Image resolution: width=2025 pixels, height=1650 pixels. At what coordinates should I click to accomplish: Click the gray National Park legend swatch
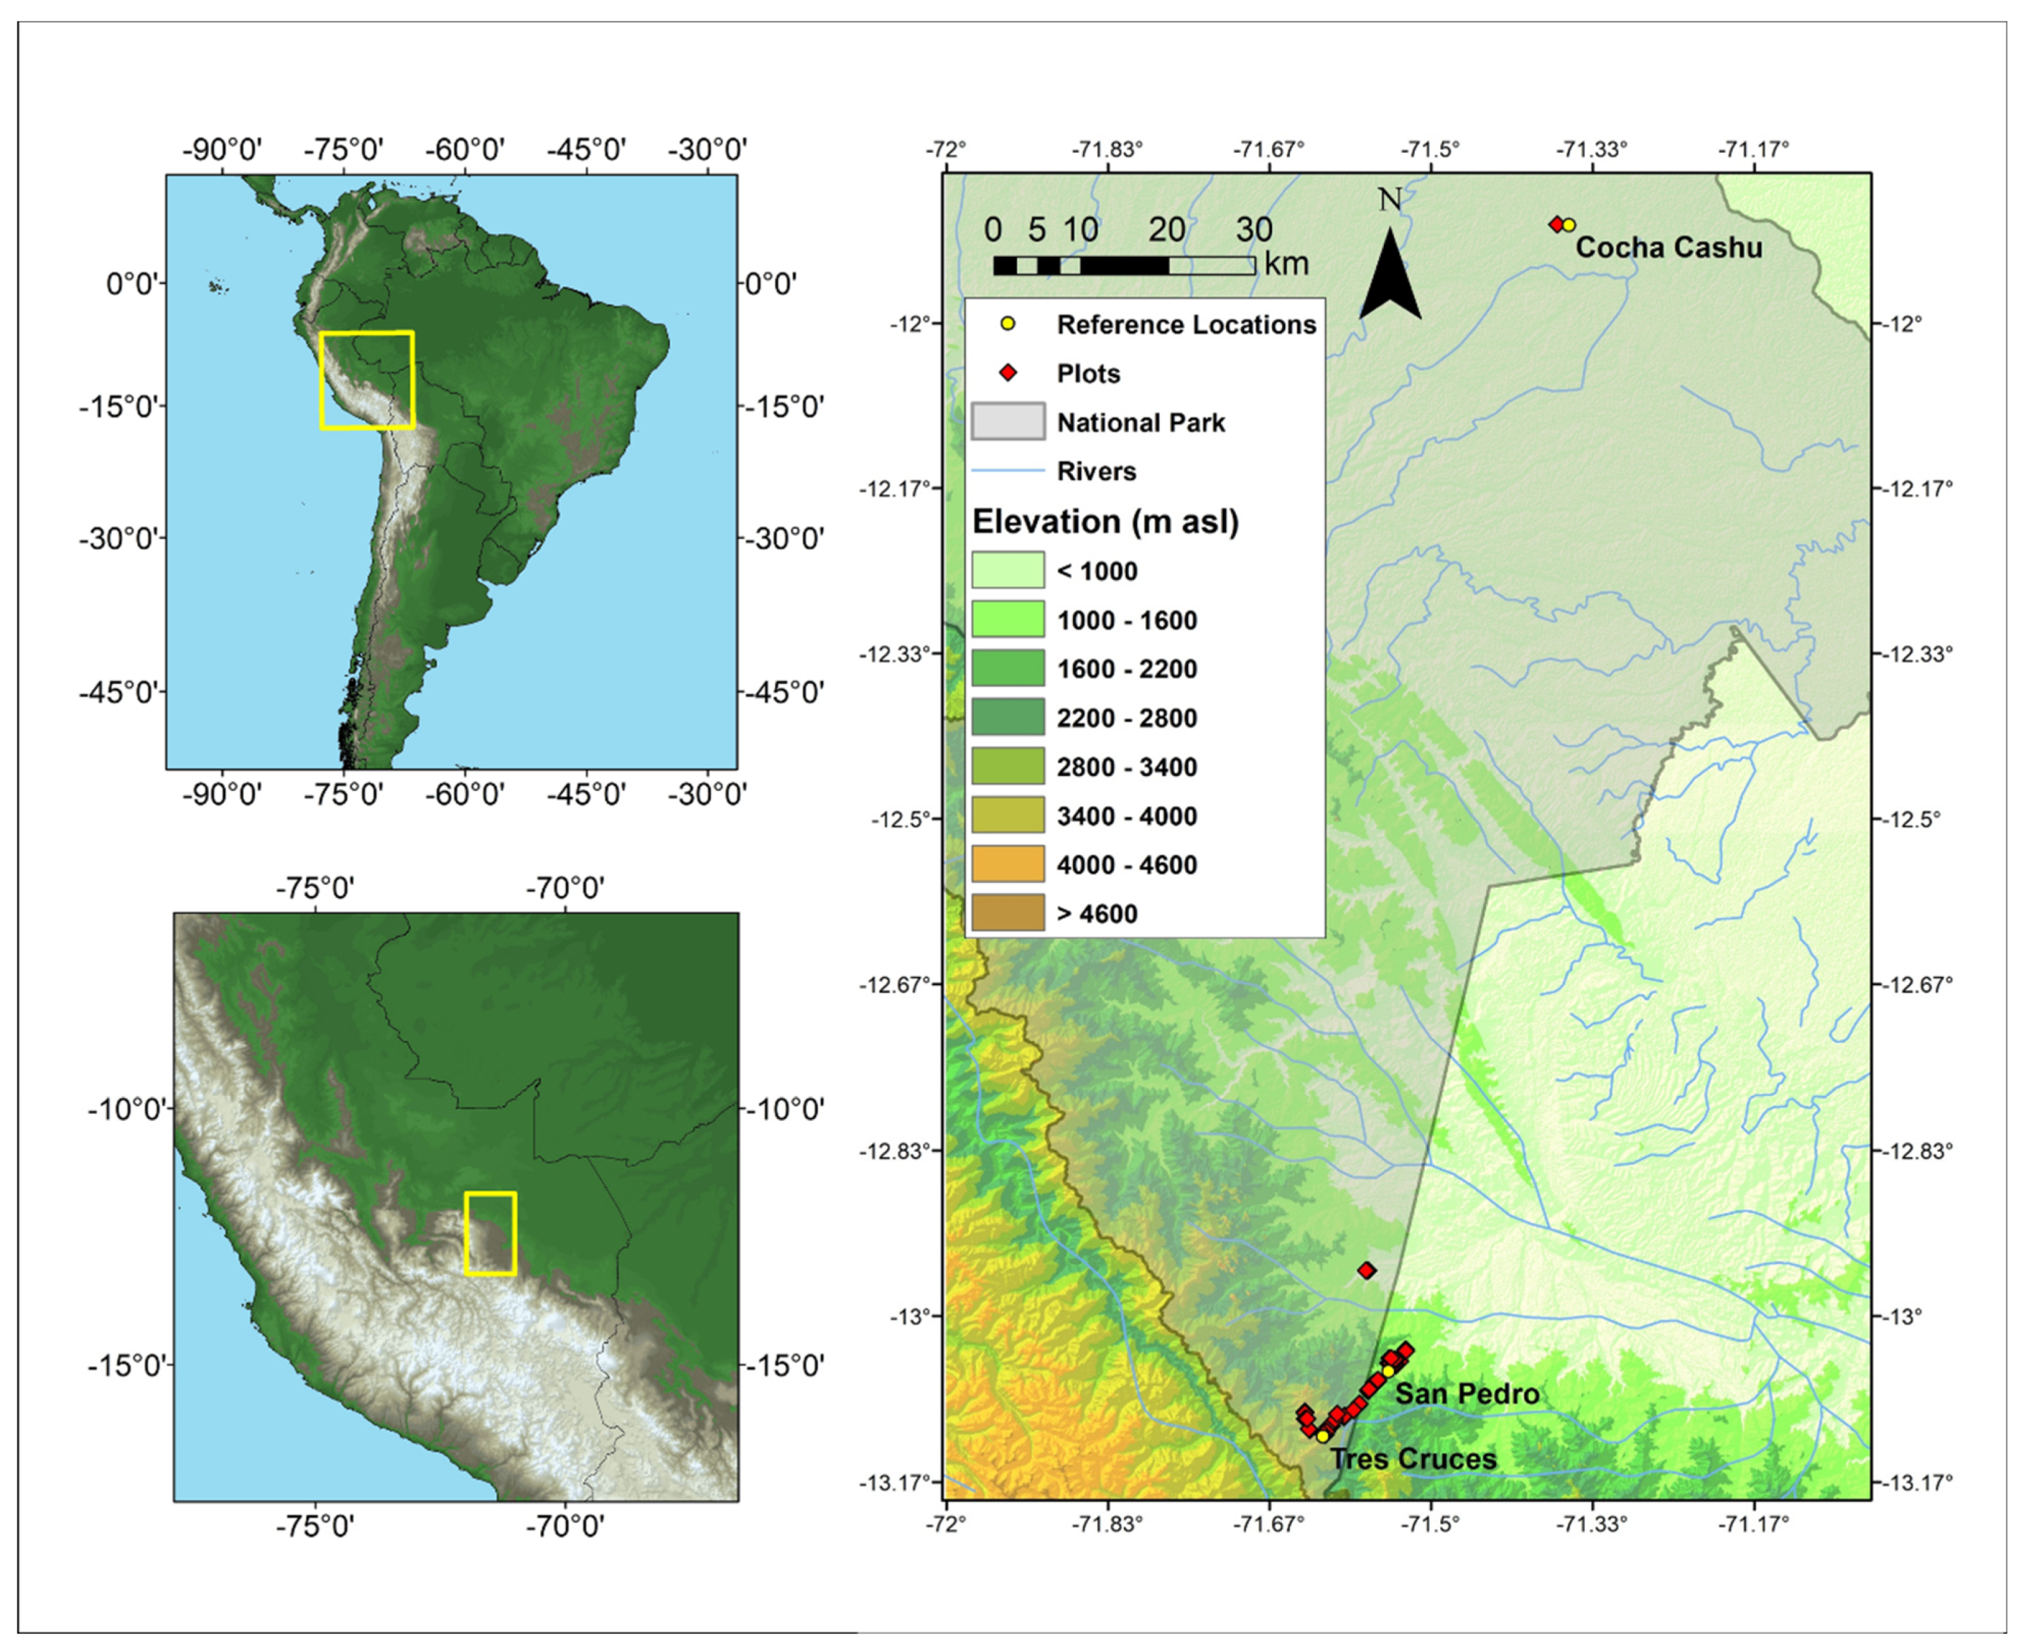click(x=1007, y=422)
